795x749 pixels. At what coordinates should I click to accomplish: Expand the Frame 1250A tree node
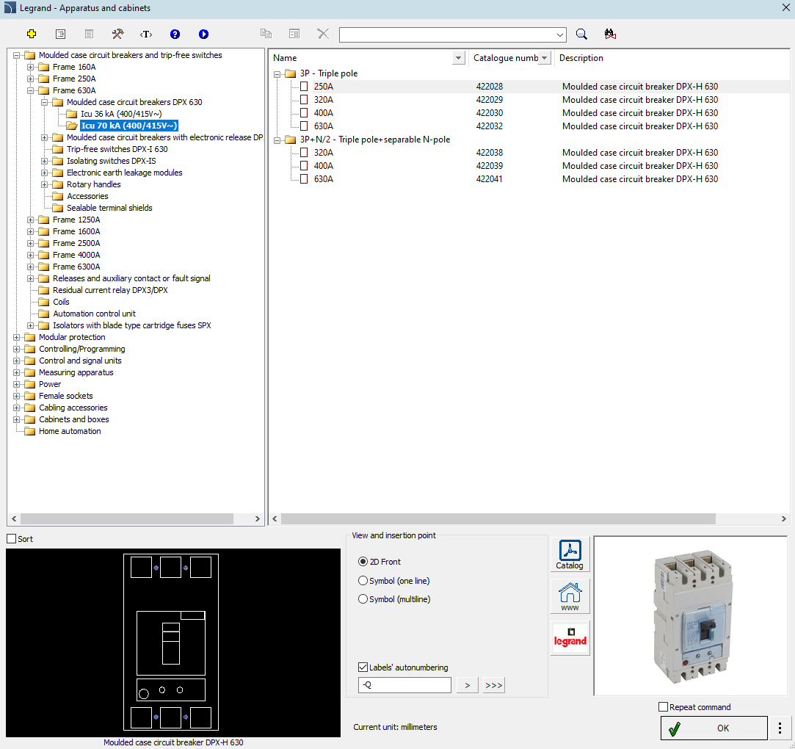click(x=31, y=220)
